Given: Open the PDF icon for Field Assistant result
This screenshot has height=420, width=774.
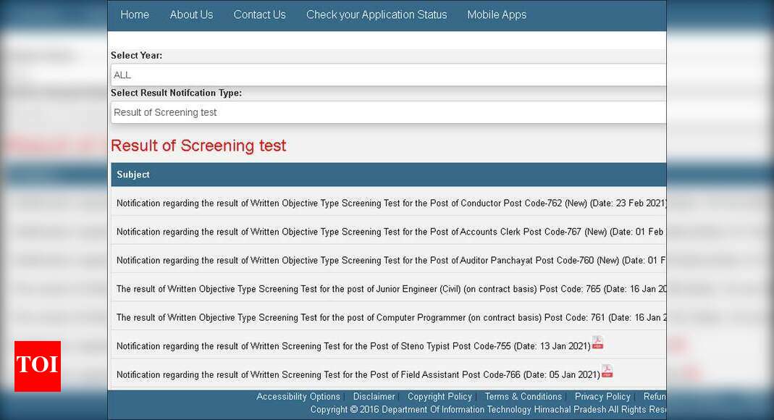Looking at the screenshot, I should tap(607, 371).
